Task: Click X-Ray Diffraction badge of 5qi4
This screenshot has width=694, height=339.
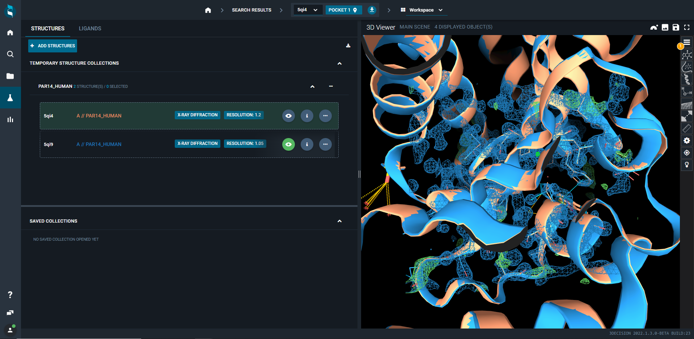Action: tap(198, 115)
